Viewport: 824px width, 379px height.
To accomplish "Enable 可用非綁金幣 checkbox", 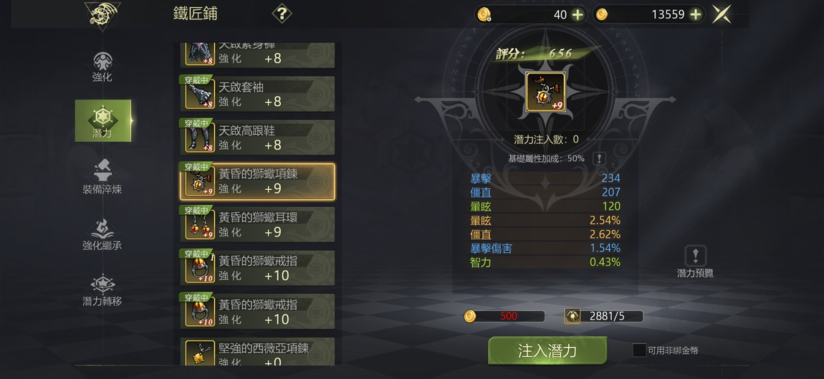I will click(639, 350).
